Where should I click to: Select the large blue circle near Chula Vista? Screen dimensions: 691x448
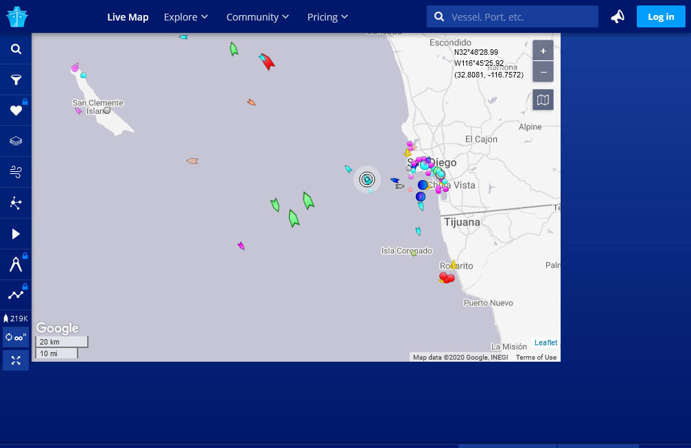point(423,185)
